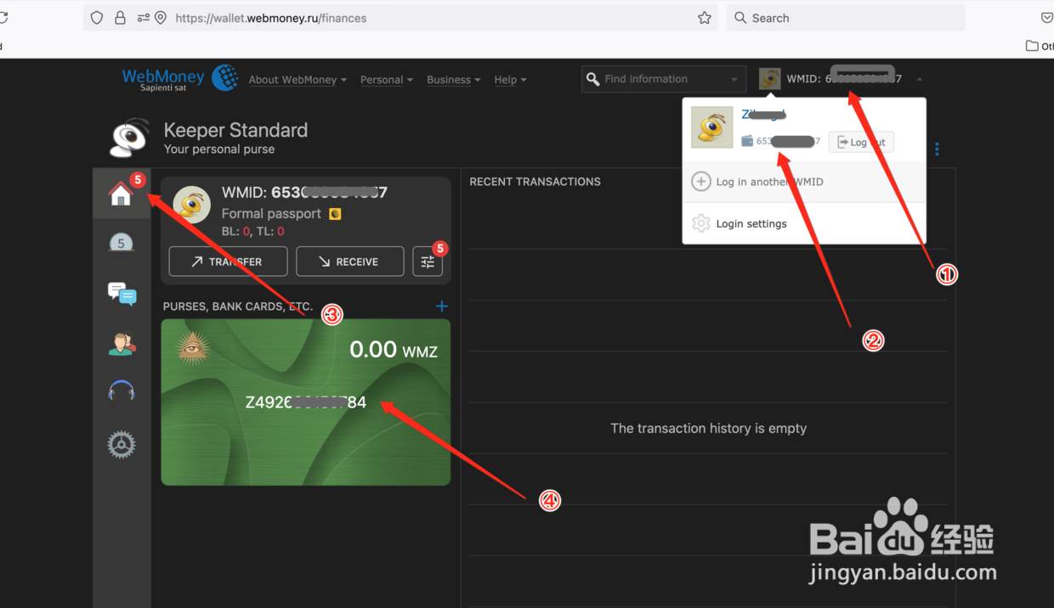The width and height of the screenshot is (1054, 608).
Task: Click the Z492 purse number text
Action: coord(306,403)
